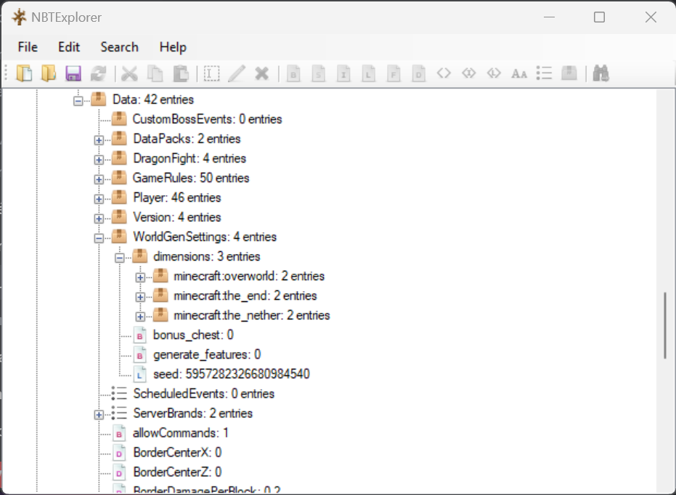Screen dimensions: 676x495
Task: Expand the Player compound node
Action: click(x=99, y=198)
